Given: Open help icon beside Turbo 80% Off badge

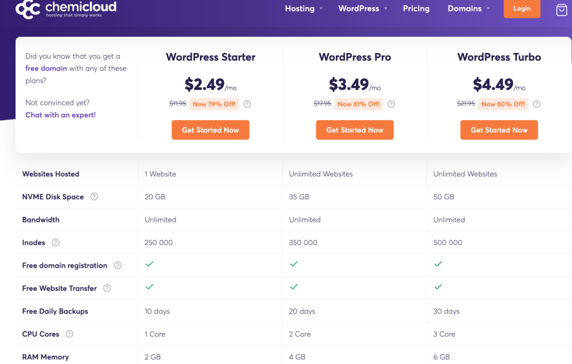Looking at the screenshot, I should click(536, 104).
